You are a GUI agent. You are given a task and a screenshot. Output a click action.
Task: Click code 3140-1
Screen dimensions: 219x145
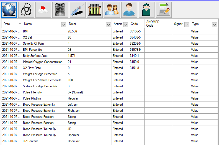tap(134, 56)
